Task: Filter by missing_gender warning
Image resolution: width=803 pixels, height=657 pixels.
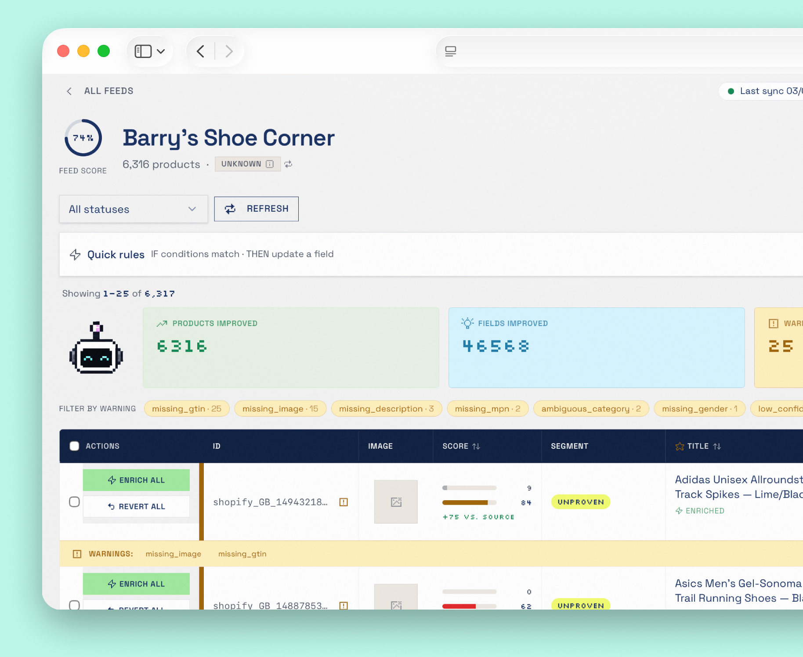Action: coord(700,409)
